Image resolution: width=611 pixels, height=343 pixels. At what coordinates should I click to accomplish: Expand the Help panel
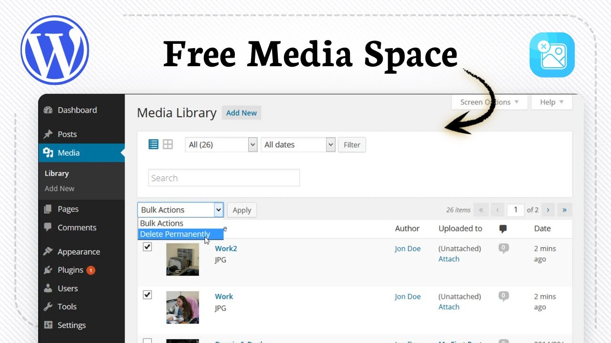(x=552, y=102)
